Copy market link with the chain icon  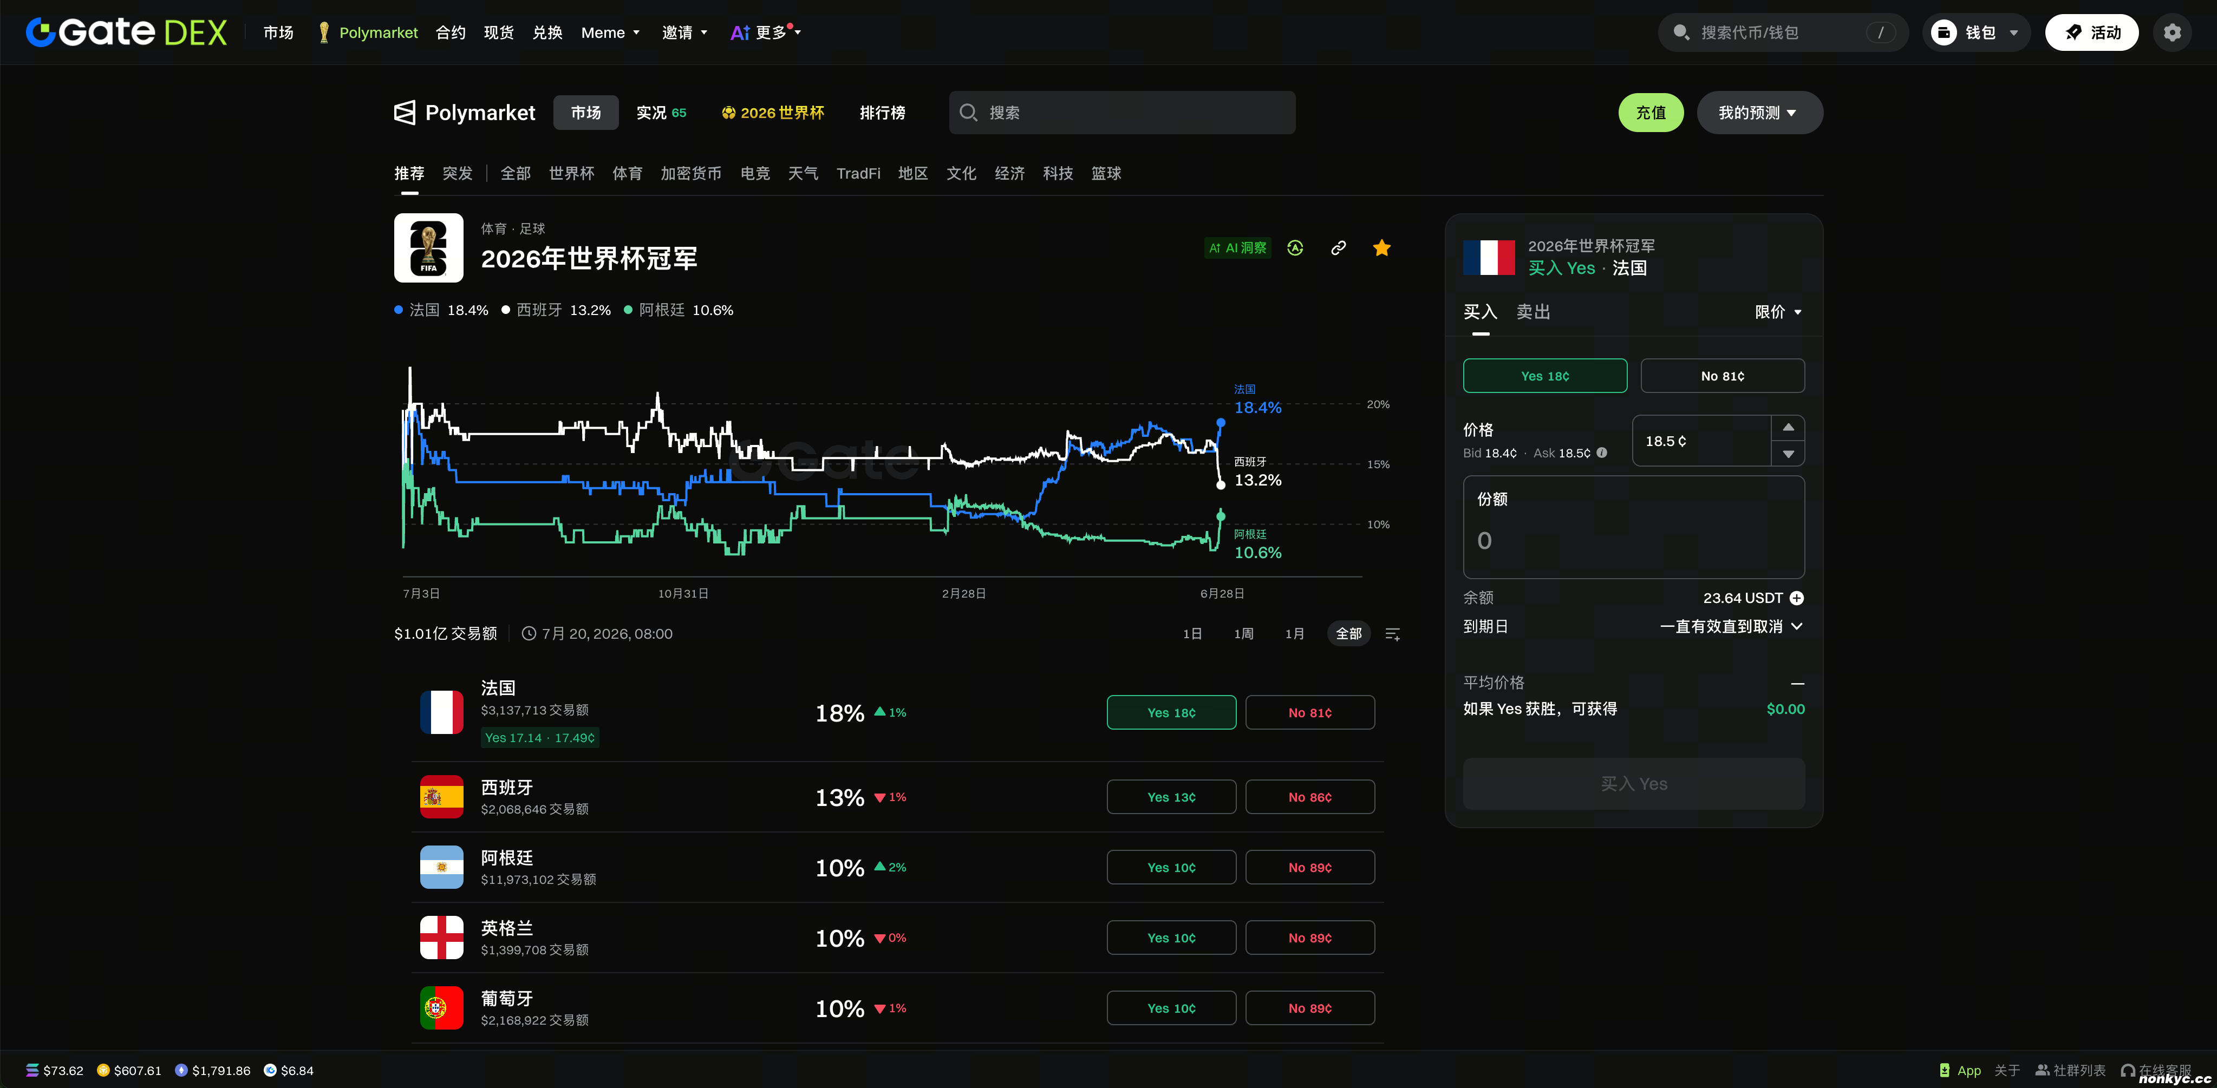click(1338, 248)
